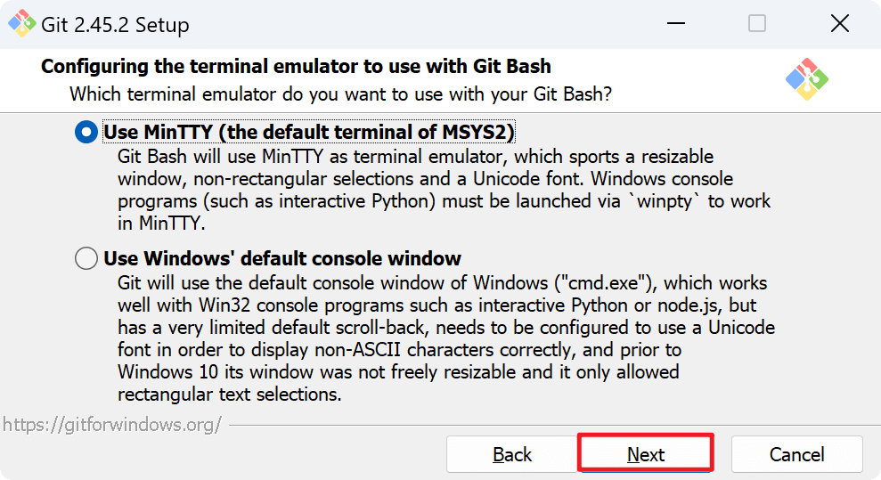881x480 pixels.
Task: Click the "Which terminal emulator" question text
Action: point(340,94)
